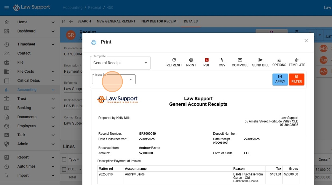This screenshot has height=185, width=332.
Task: Expand the Dashboard menu chevron
Action: coord(53,31)
